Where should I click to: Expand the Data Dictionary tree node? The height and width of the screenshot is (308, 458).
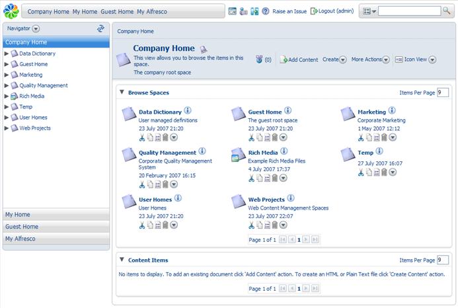[7, 54]
